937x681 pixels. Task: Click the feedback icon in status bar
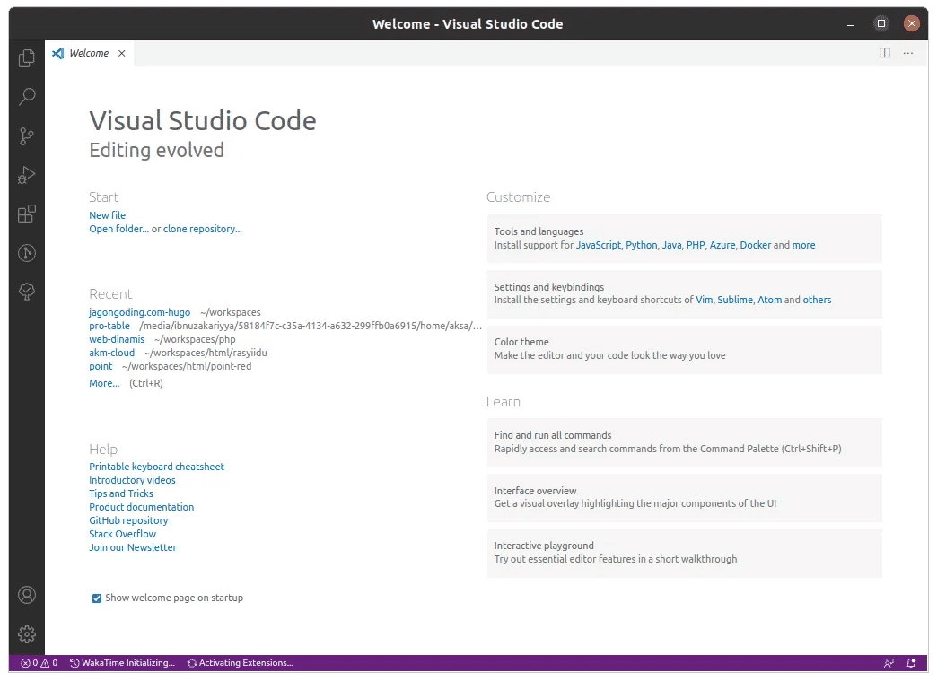click(x=889, y=662)
